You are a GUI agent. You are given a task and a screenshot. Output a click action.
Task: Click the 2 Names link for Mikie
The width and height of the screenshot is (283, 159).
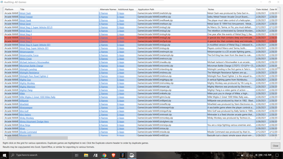click(103, 94)
